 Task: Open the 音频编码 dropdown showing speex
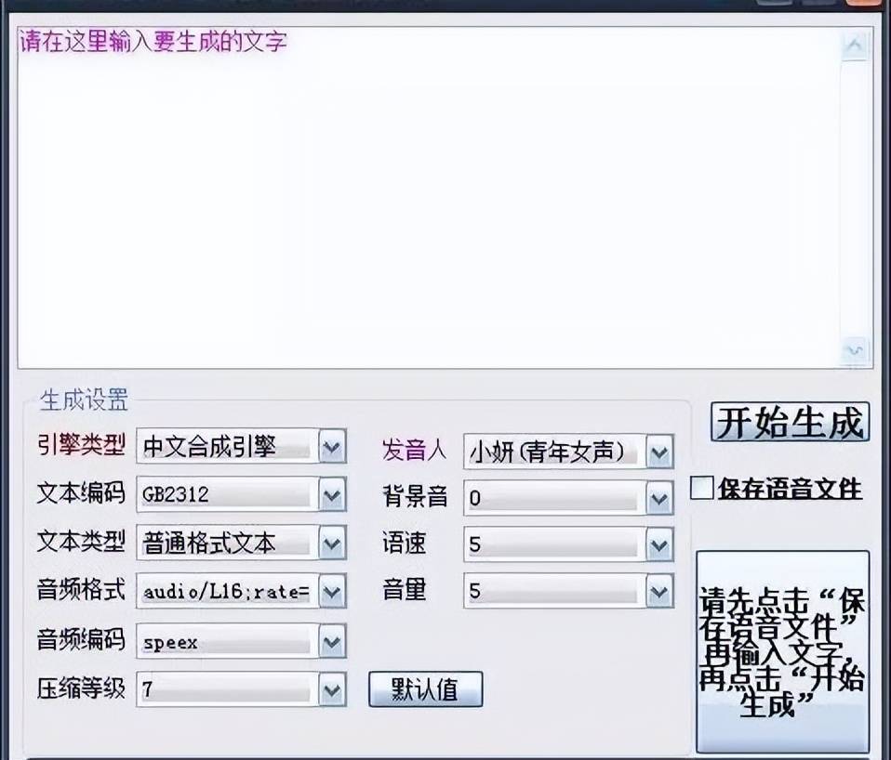tap(330, 641)
